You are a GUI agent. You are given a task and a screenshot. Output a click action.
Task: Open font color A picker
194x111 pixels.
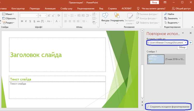coord(56,21)
